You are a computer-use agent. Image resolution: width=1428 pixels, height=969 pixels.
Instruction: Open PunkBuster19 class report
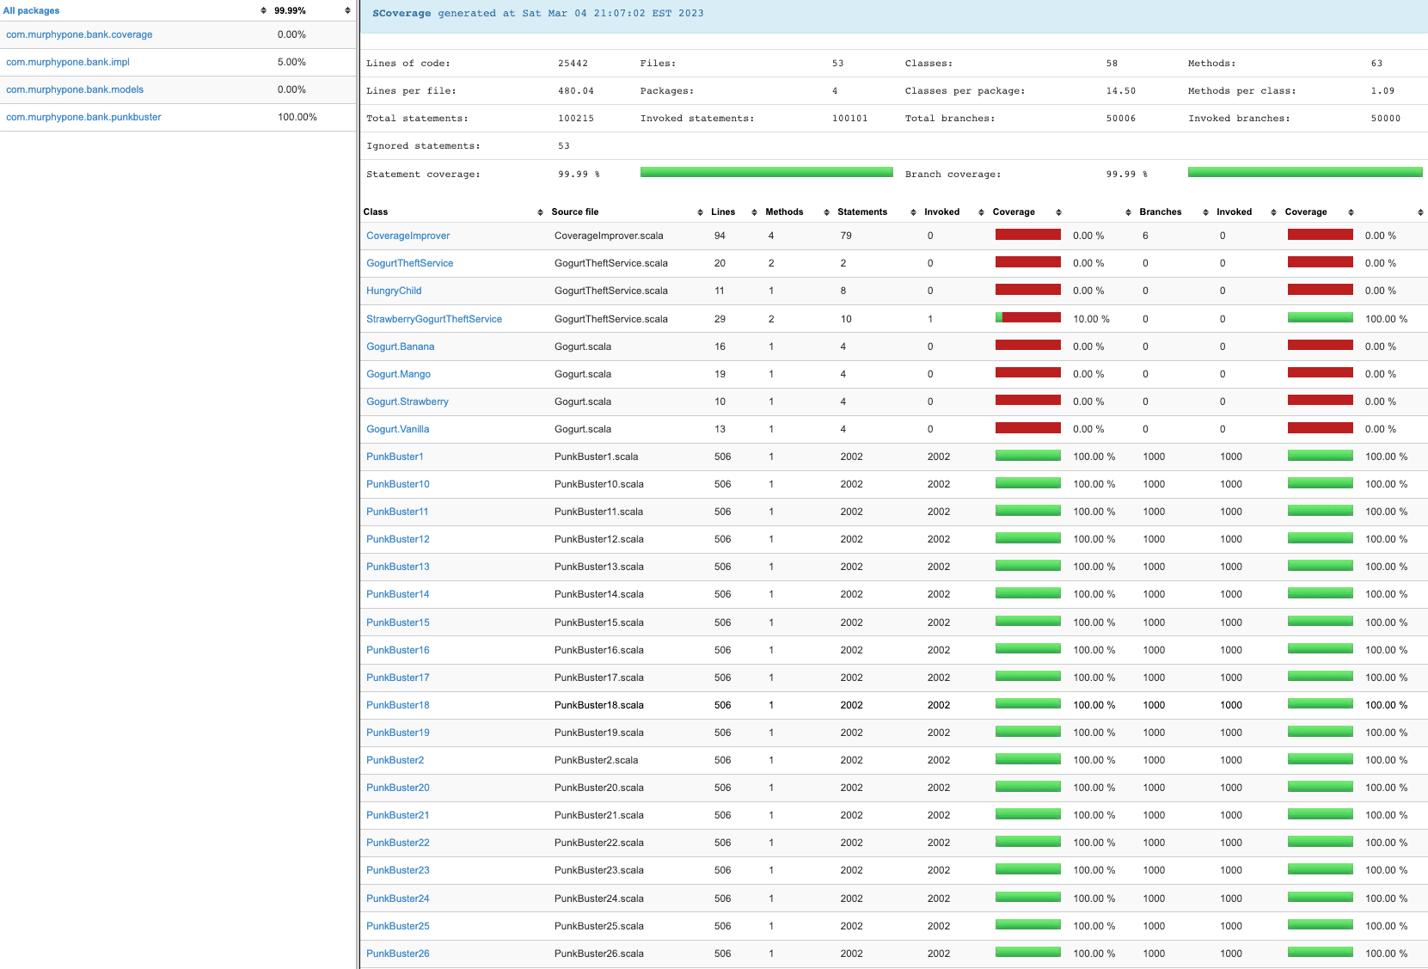pyautogui.click(x=398, y=733)
